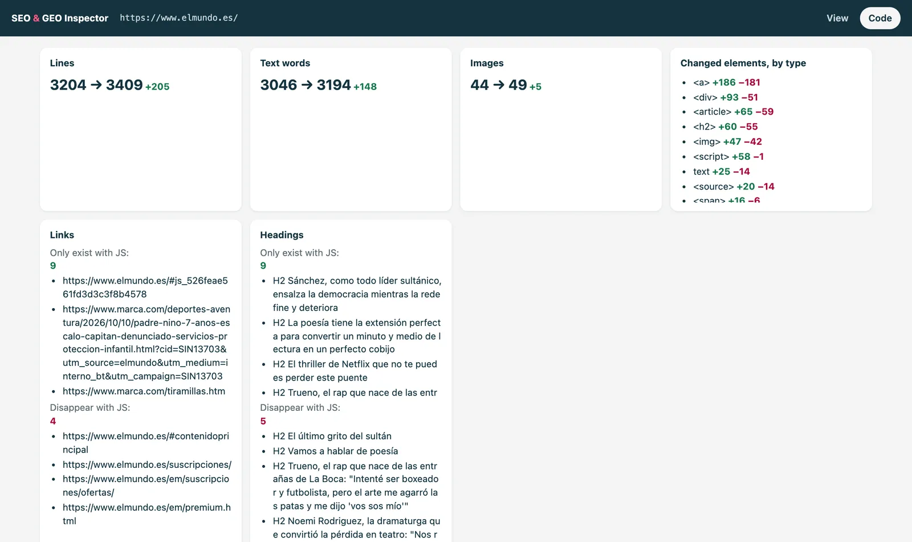This screenshot has height=542, width=912.
Task: Click the H2 Noemi Rodriguez, la dramaturga heading
Action: click(357, 528)
